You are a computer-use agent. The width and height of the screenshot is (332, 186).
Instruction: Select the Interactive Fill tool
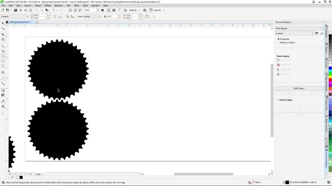[3, 107]
